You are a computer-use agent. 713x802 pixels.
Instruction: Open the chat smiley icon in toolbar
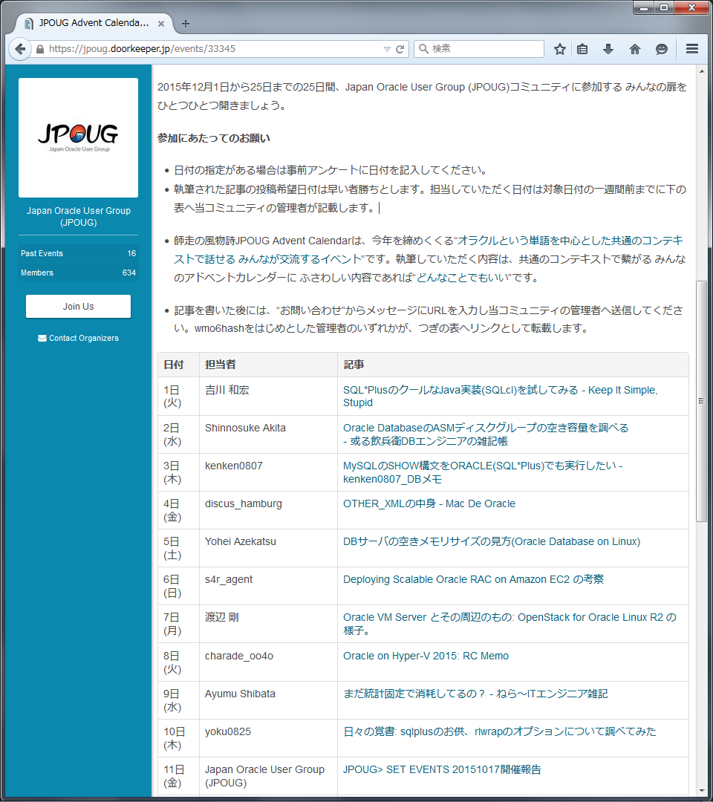tap(661, 49)
